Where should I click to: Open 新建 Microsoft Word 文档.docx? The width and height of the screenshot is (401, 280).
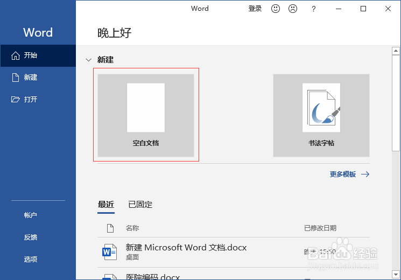point(234,252)
